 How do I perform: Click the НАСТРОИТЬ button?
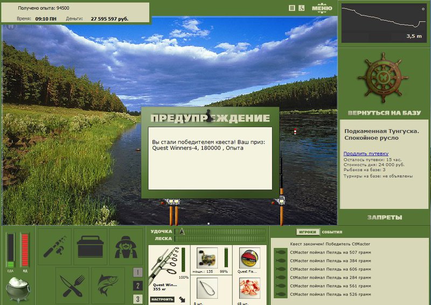[x=162, y=299]
